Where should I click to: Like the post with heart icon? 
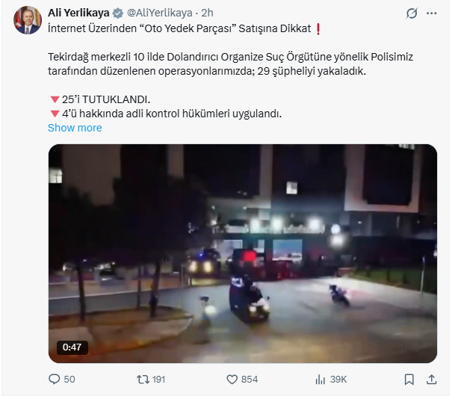[232, 380]
